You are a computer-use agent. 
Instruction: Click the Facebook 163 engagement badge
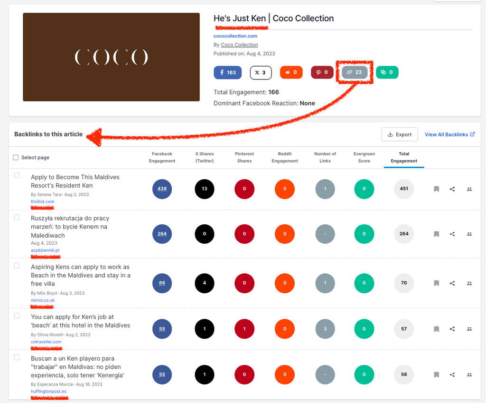pyautogui.click(x=227, y=72)
